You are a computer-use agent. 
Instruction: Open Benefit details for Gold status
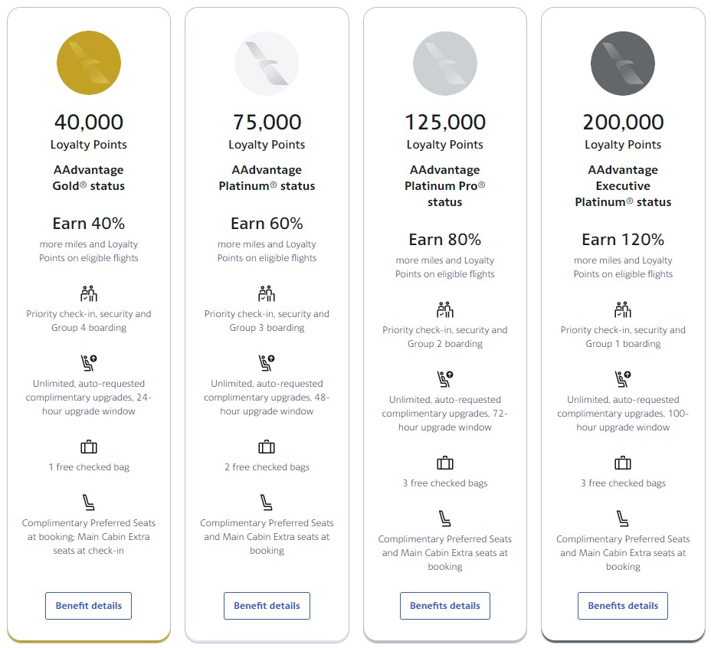click(x=89, y=605)
